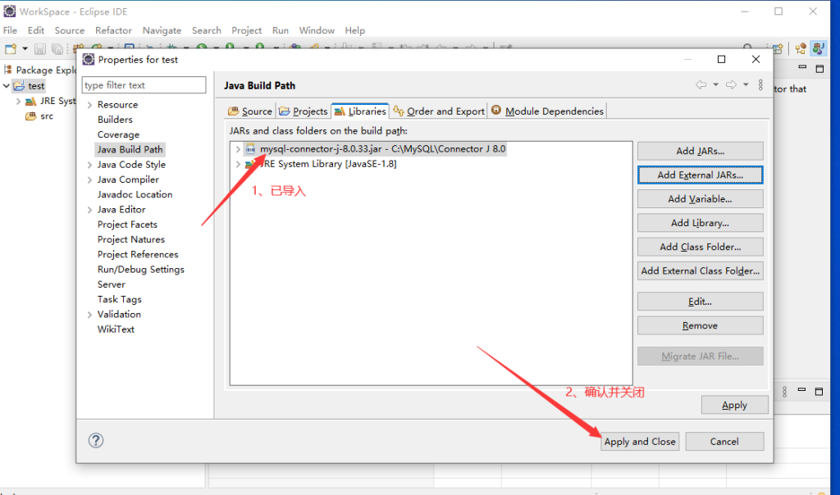Open the File menu
The image size is (840, 495).
(10, 30)
